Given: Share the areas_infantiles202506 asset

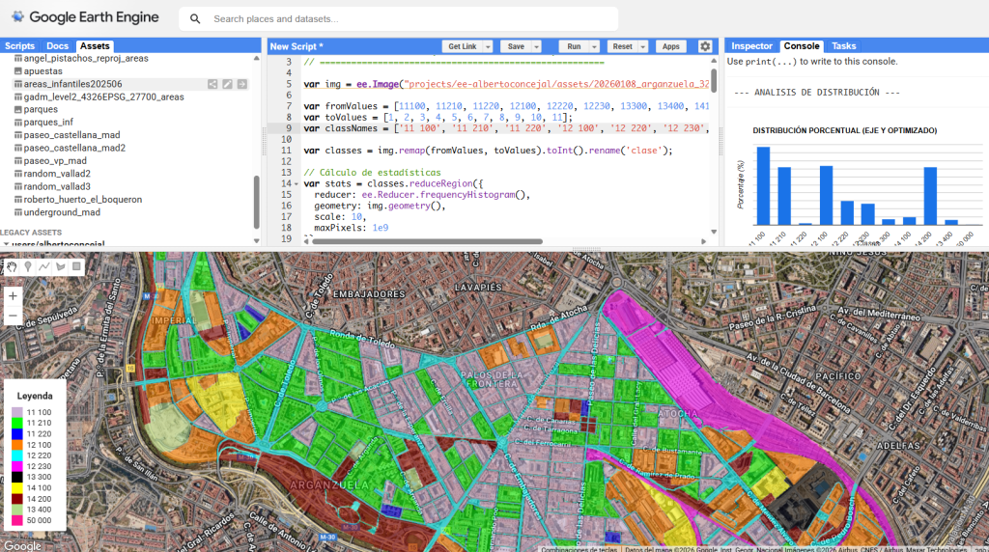Looking at the screenshot, I should [x=212, y=84].
